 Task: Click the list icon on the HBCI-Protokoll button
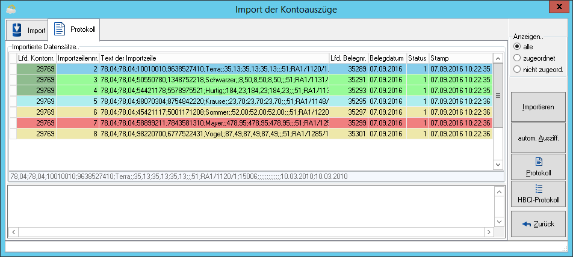click(539, 189)
